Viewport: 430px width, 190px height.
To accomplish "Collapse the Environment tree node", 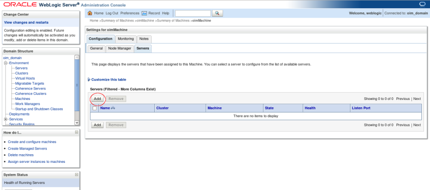I will pyautogui.click(x=5, y=63).
